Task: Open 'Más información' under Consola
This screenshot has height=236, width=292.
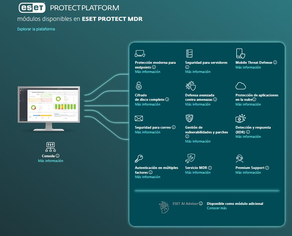Action: (51, 161)
